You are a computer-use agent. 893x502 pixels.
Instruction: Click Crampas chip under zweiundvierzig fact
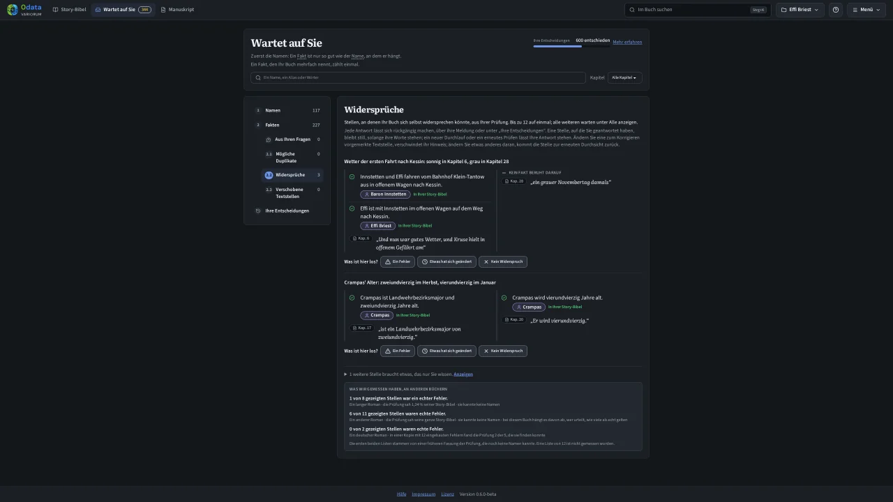point(377,315)
